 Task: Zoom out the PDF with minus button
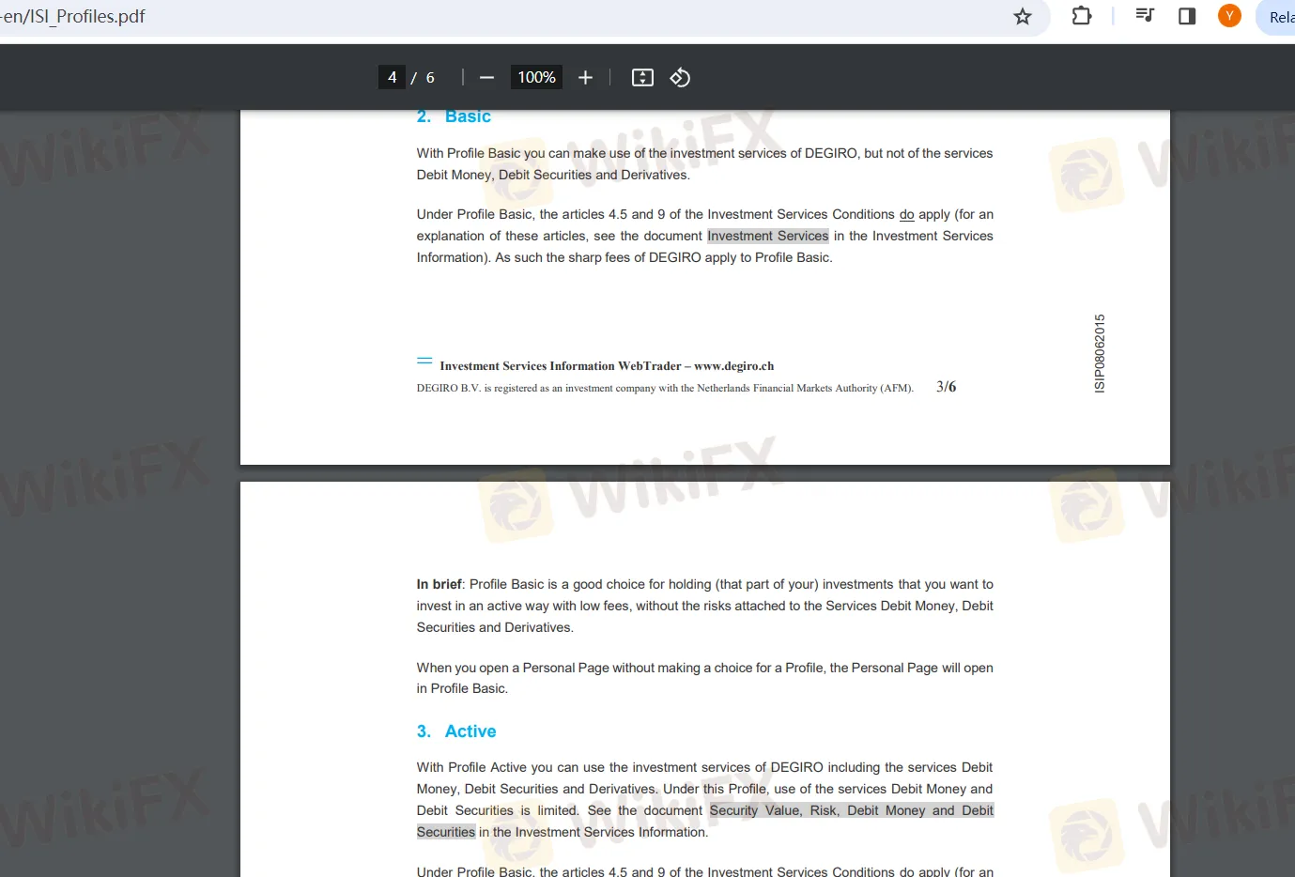(x=486, y=78)
